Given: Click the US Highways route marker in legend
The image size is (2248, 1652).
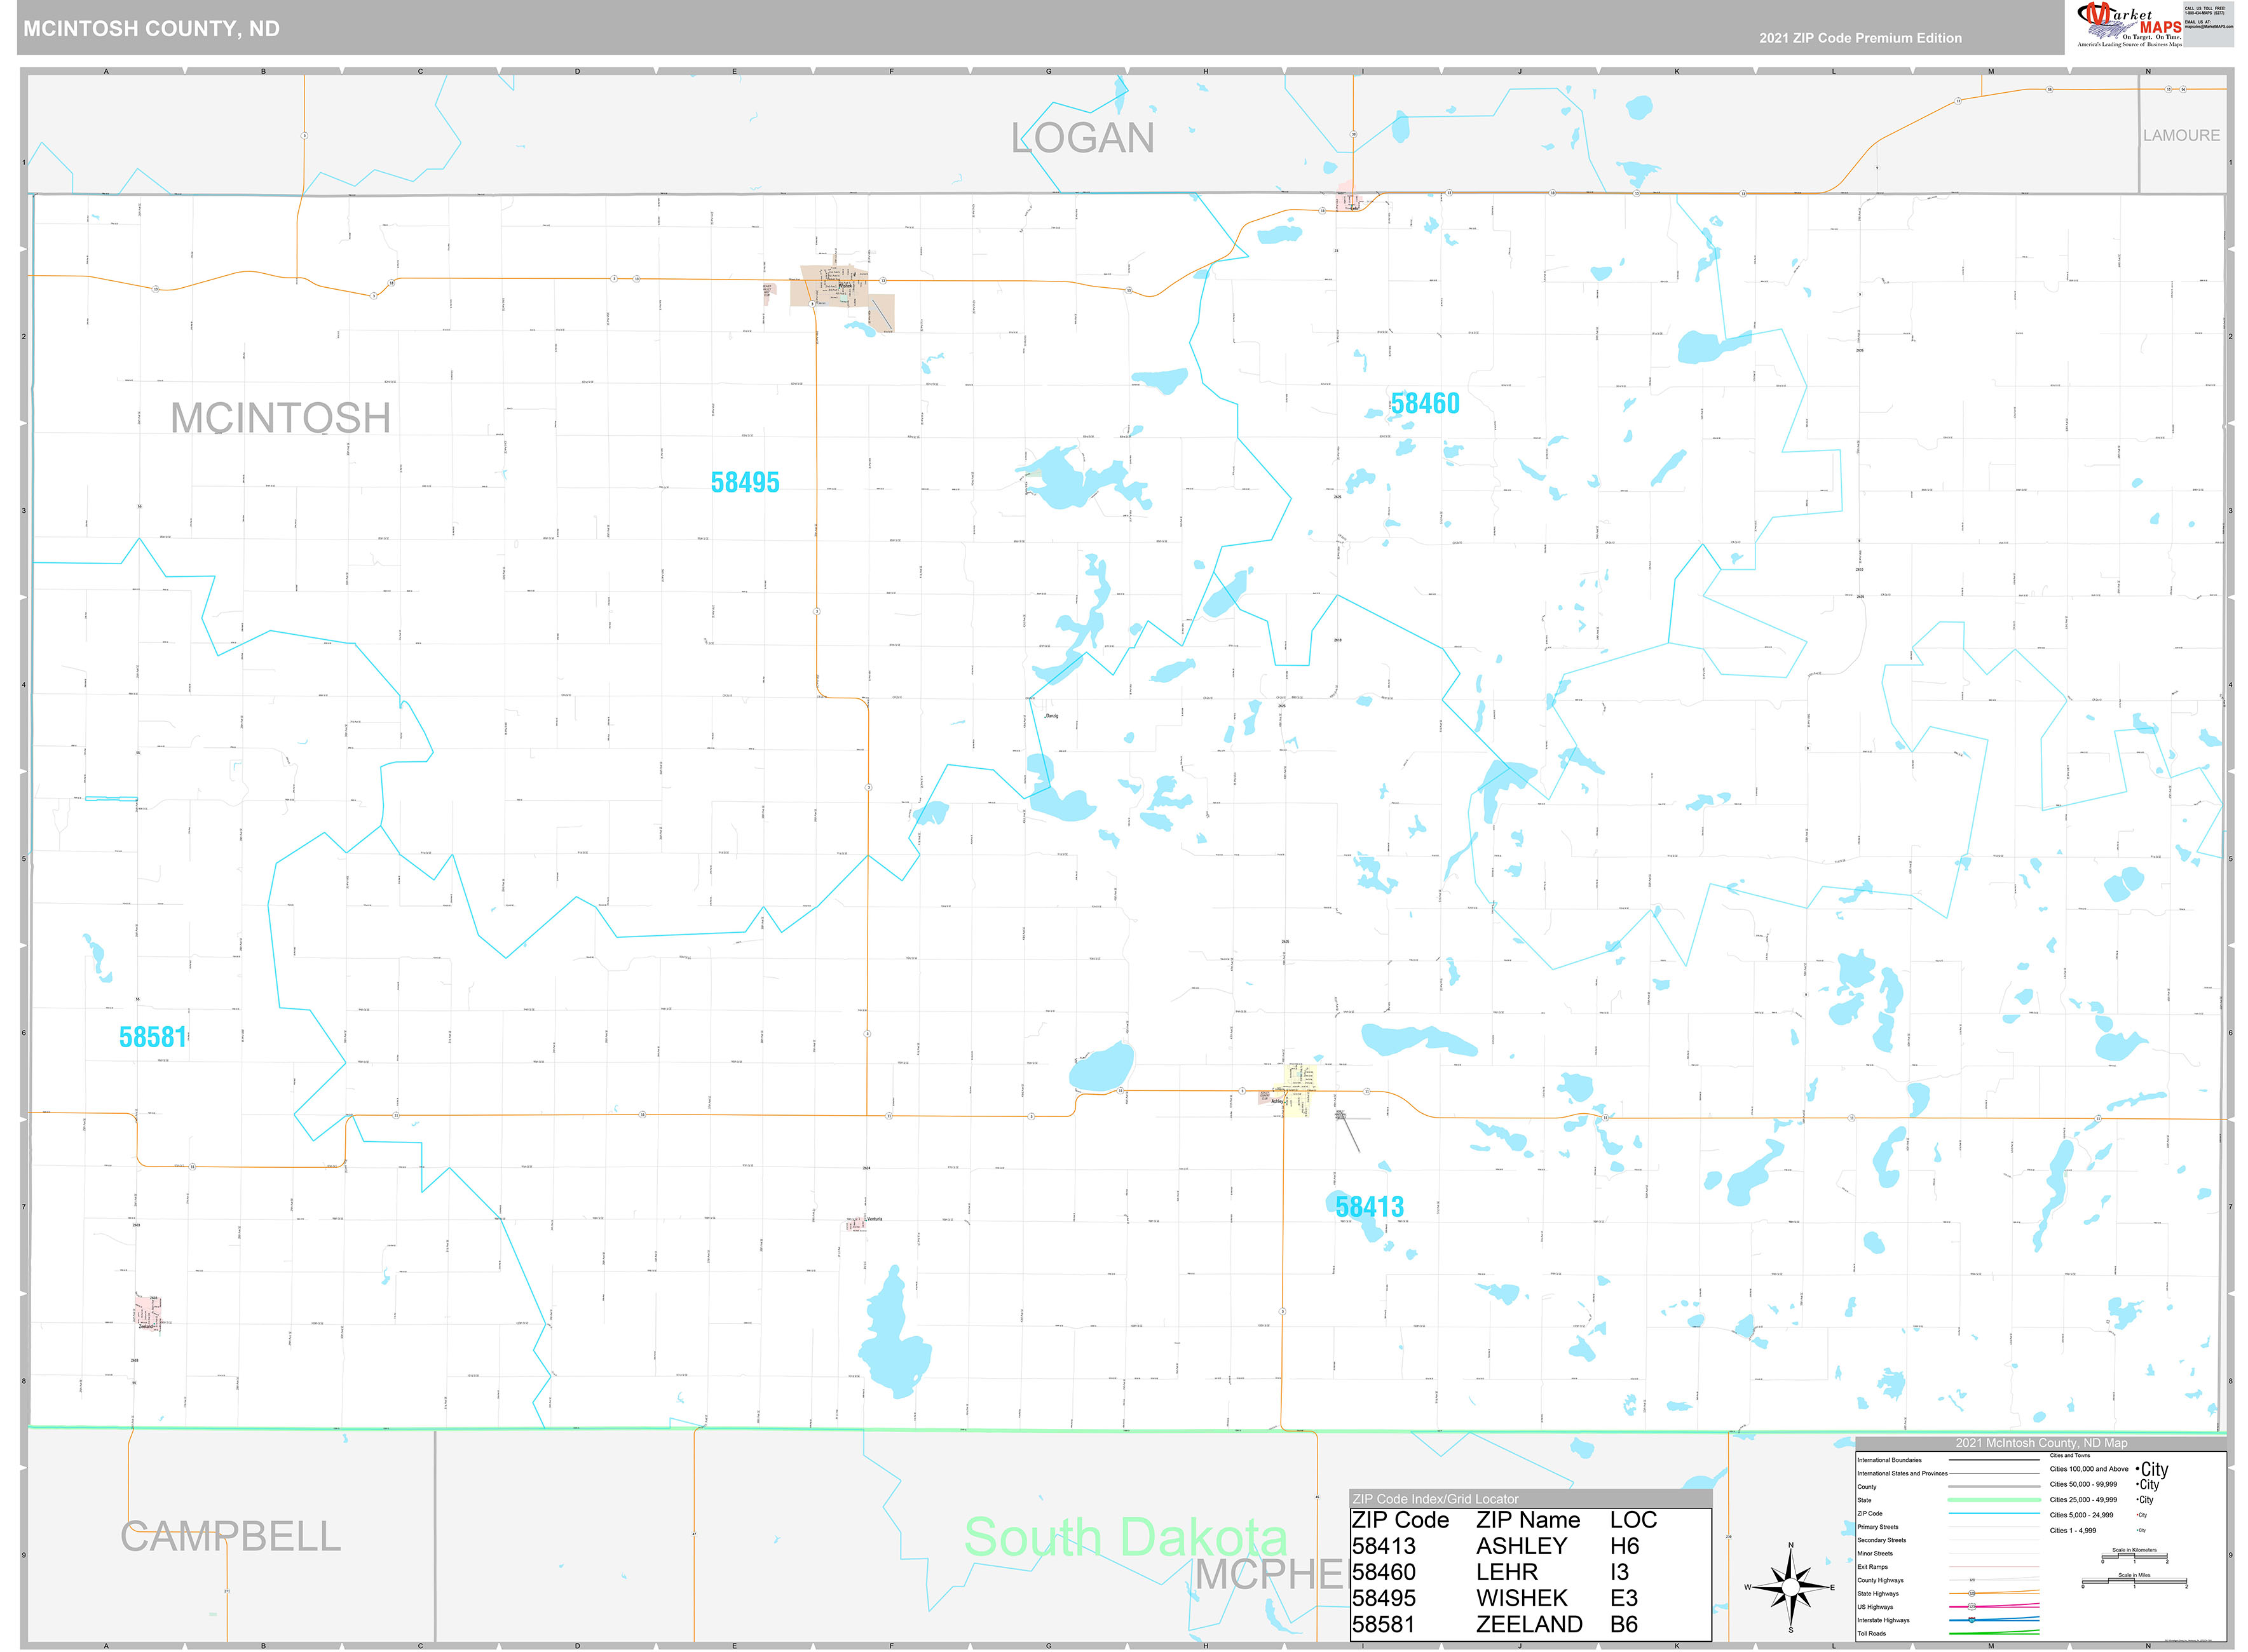Looking at the screenshot, I should click(x=1971, y=1606).
